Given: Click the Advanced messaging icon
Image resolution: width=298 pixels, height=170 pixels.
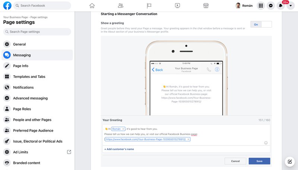Looking at the screenshot, I should click(7, 98).
